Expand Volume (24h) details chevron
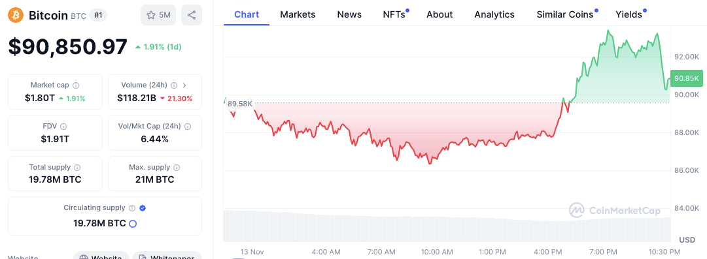Image resolution: width=707 pixels, height=259 pixels. click(x=184, y=85)
